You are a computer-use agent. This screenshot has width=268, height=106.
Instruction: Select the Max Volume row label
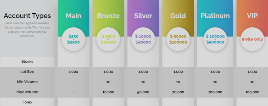pyautogui.click(x=27, y=92)
